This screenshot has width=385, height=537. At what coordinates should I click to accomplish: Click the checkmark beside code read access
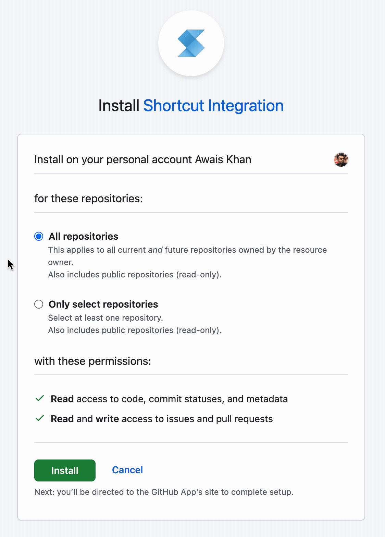[x=40, y=398]
